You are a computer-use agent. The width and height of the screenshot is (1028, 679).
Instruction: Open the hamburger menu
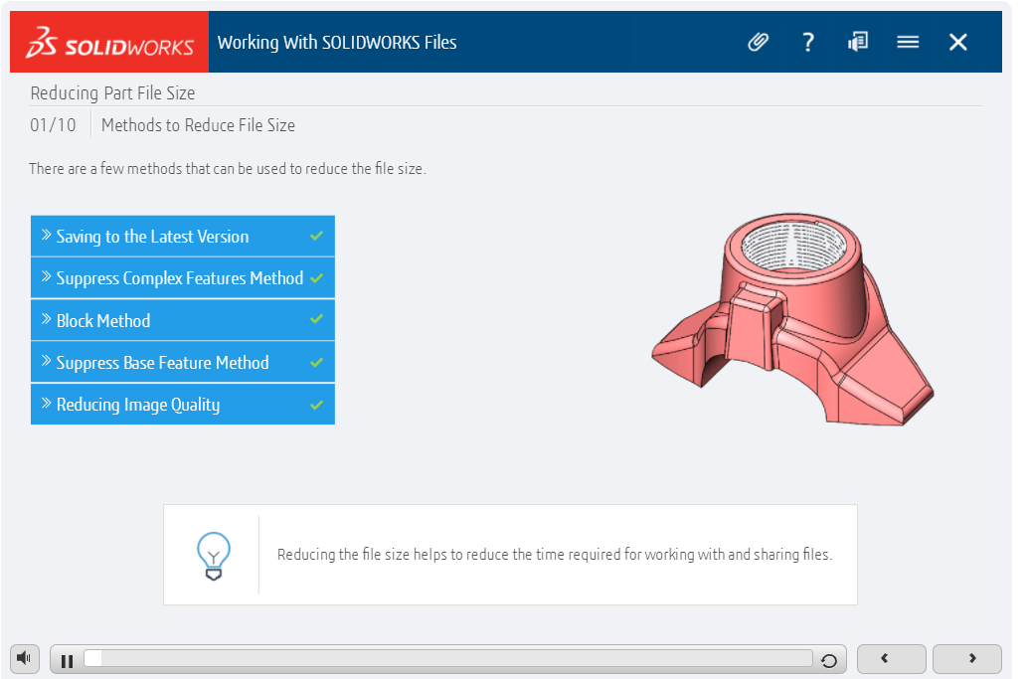908,43
